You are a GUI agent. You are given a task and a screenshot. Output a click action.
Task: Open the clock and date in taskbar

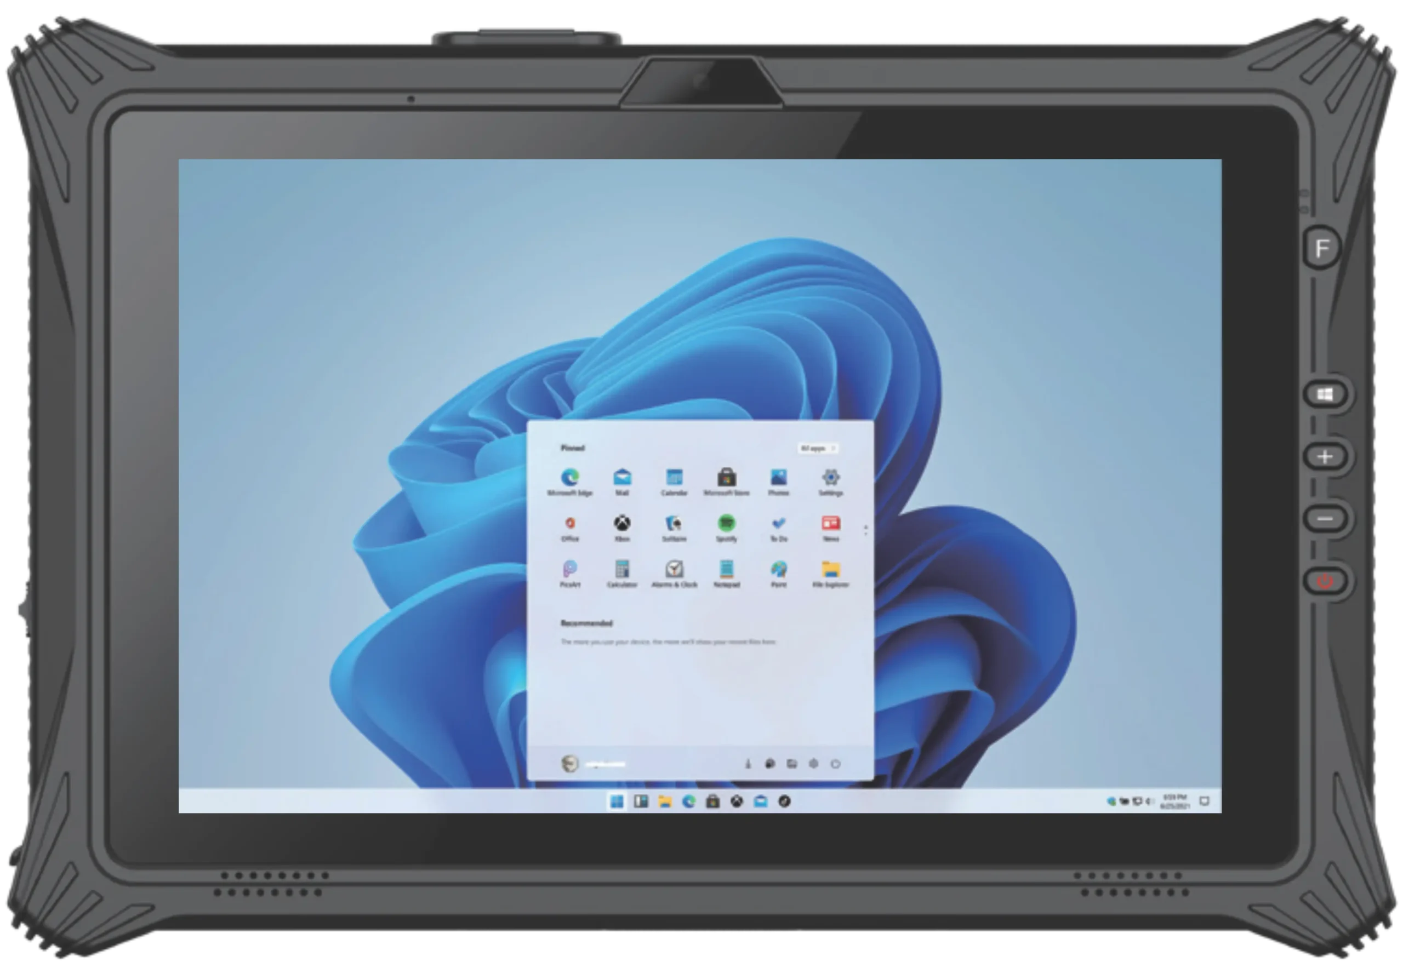pyautogui.click(x=1175, y=801)
